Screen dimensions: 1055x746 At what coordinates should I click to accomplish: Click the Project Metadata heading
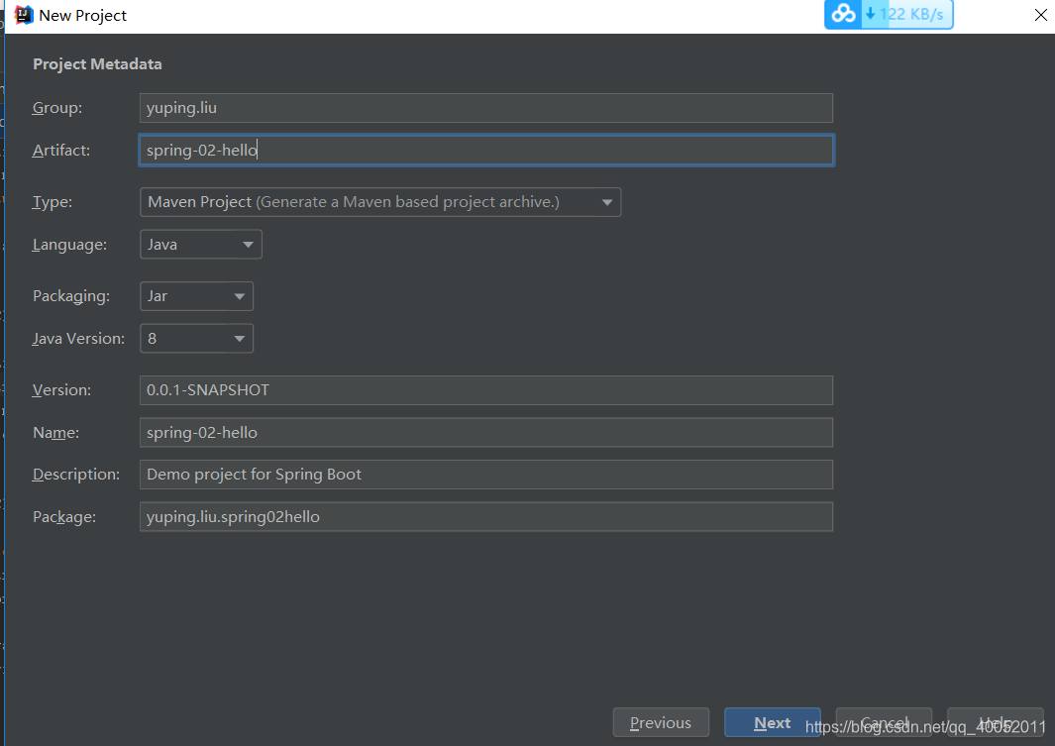(97, 64)
